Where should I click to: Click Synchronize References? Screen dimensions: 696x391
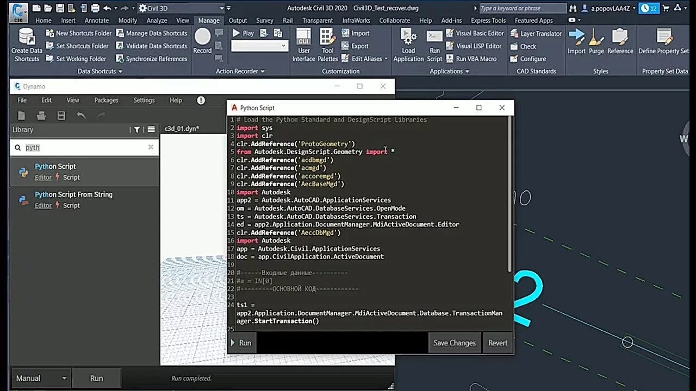pyautogui.click(x=152, y=59)
